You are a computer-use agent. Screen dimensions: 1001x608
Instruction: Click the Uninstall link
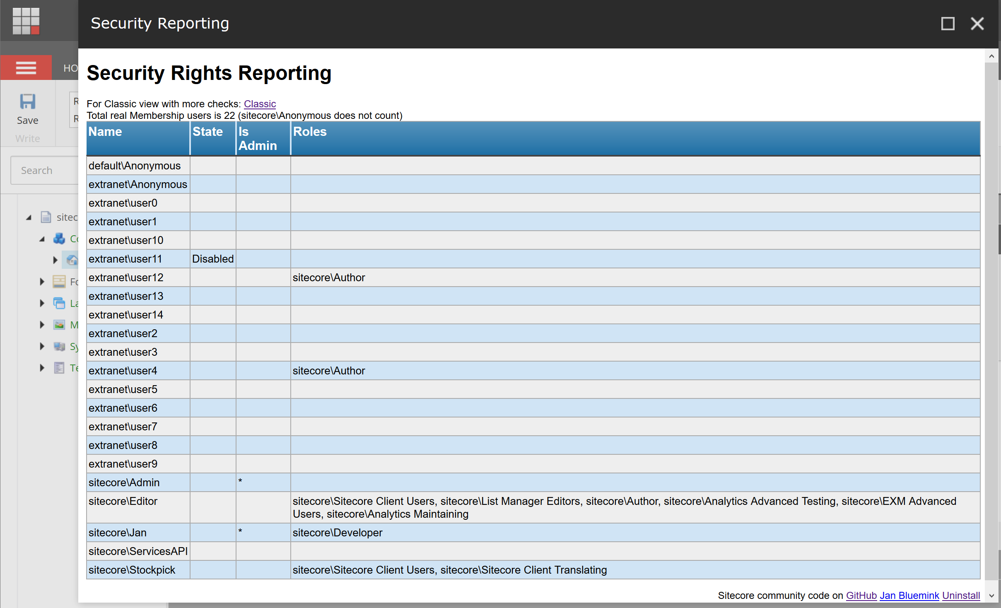(x=961, y=596)
